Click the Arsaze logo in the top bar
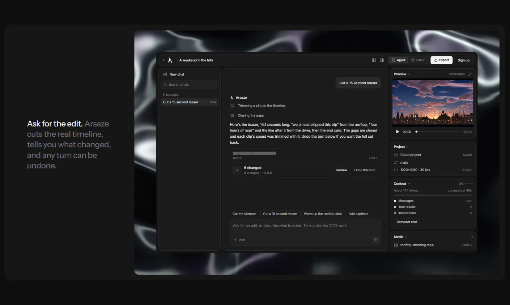Image resolution: width=510 pixels, height=305 pixels. pyautogui.click(x=170, y=60)
